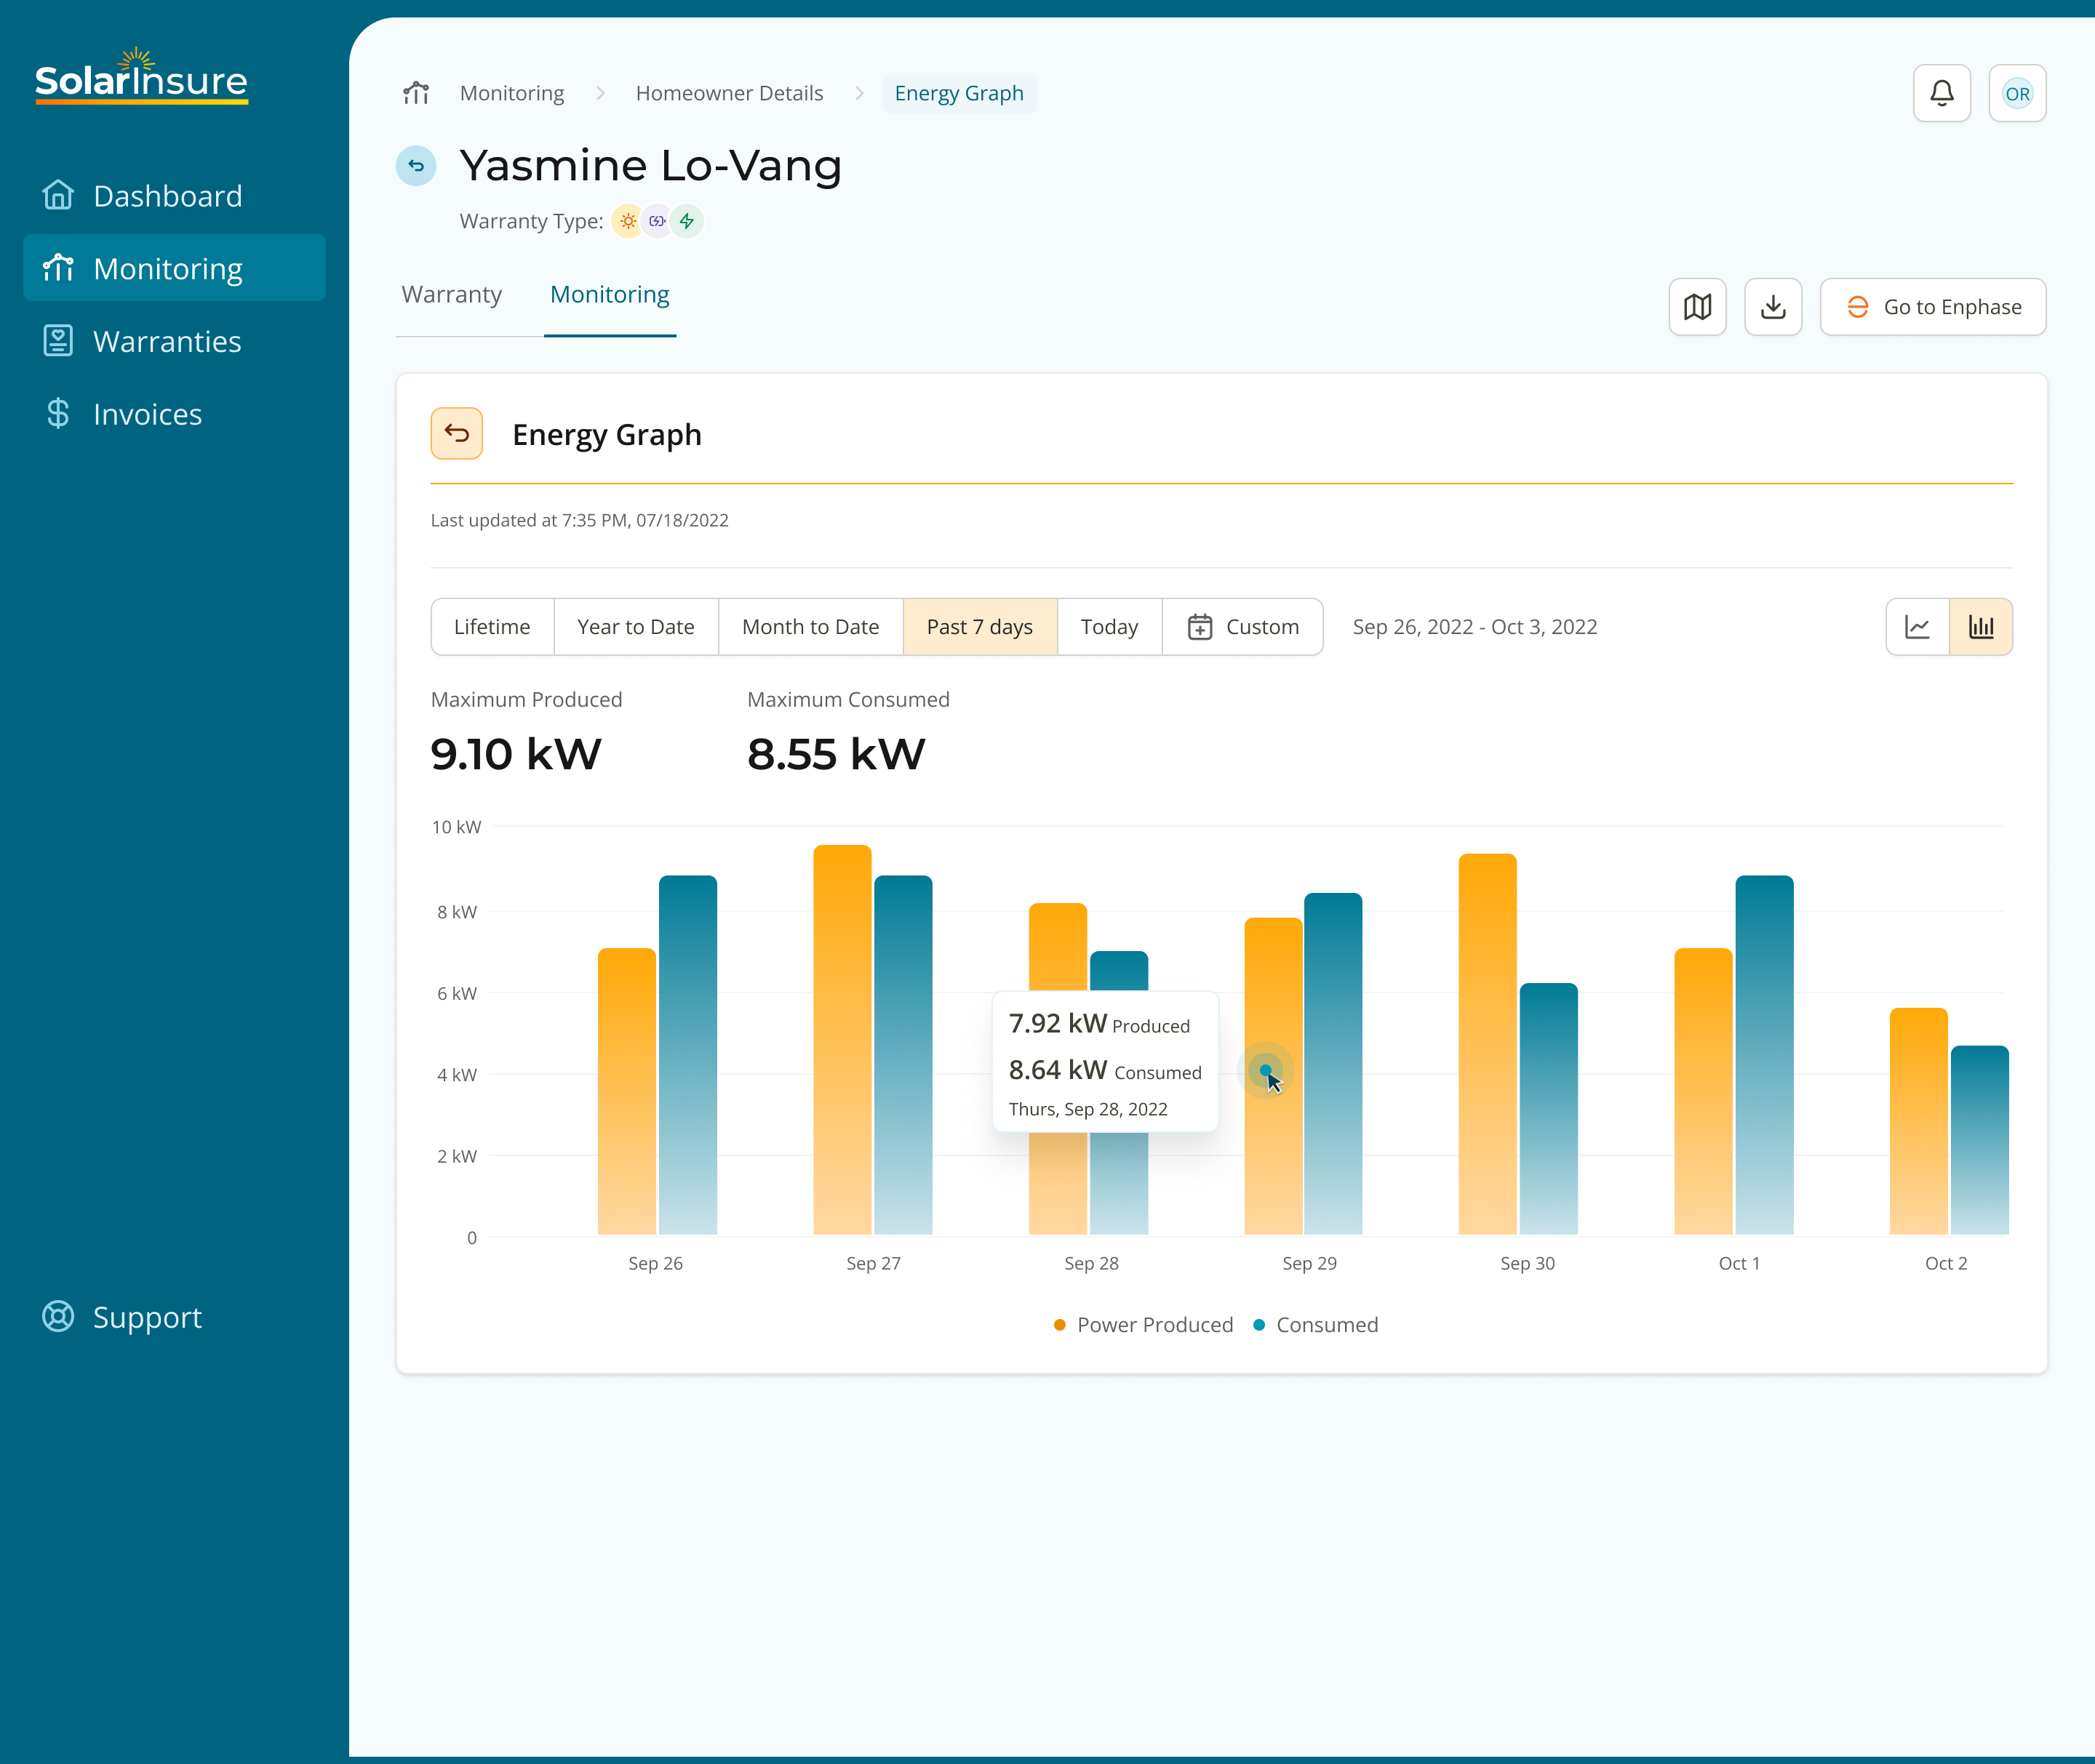Open Warranties in the sidebar
2095x1764 pixels.
166,341
